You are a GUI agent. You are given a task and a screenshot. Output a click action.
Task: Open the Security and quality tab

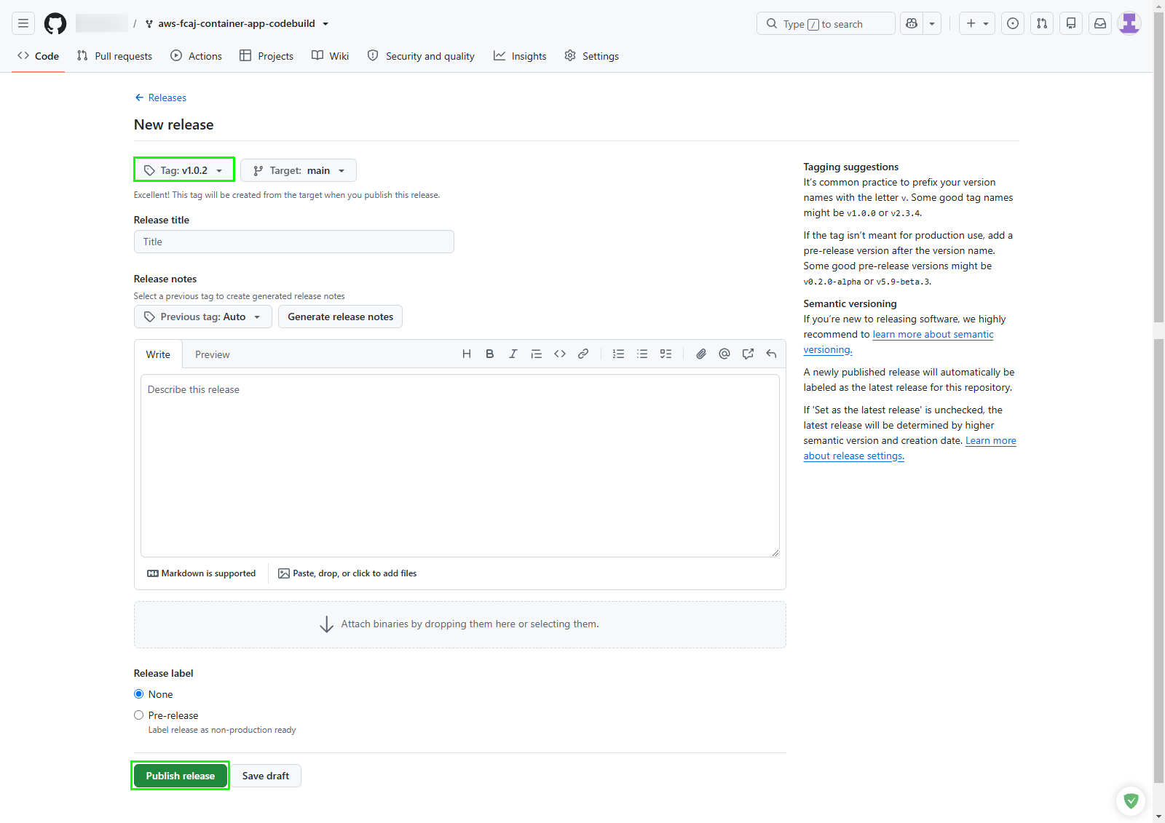click(421, 56)
